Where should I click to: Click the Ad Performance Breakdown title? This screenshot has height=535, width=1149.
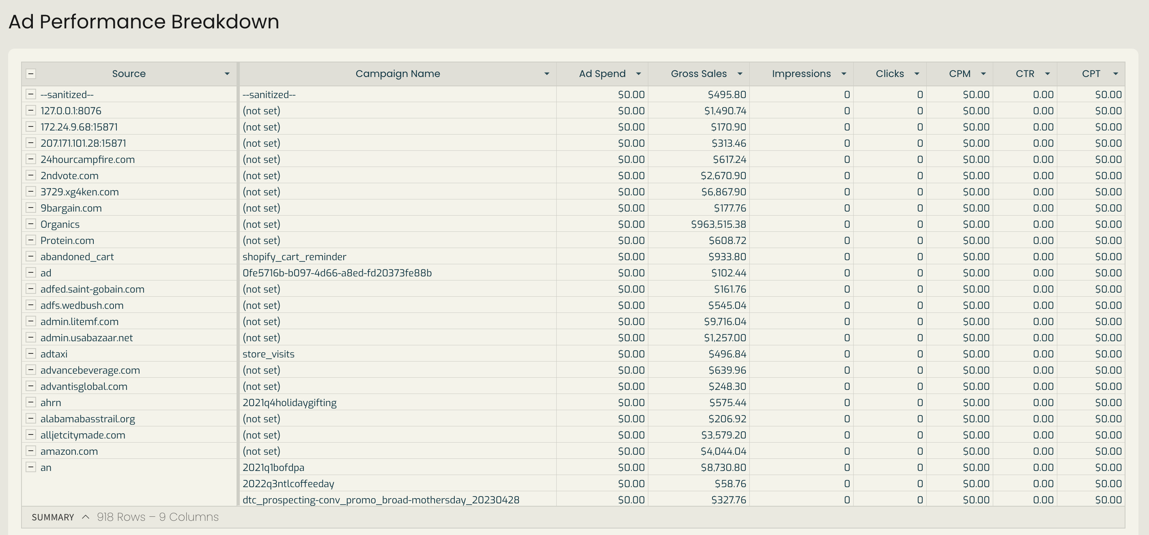[144, 22]
